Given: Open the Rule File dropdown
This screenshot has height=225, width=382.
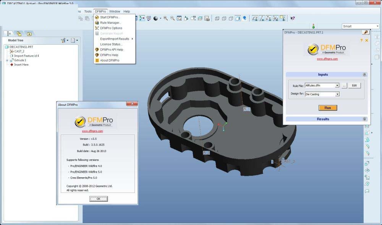Looking at the screenshot, I should pos(337,86).
